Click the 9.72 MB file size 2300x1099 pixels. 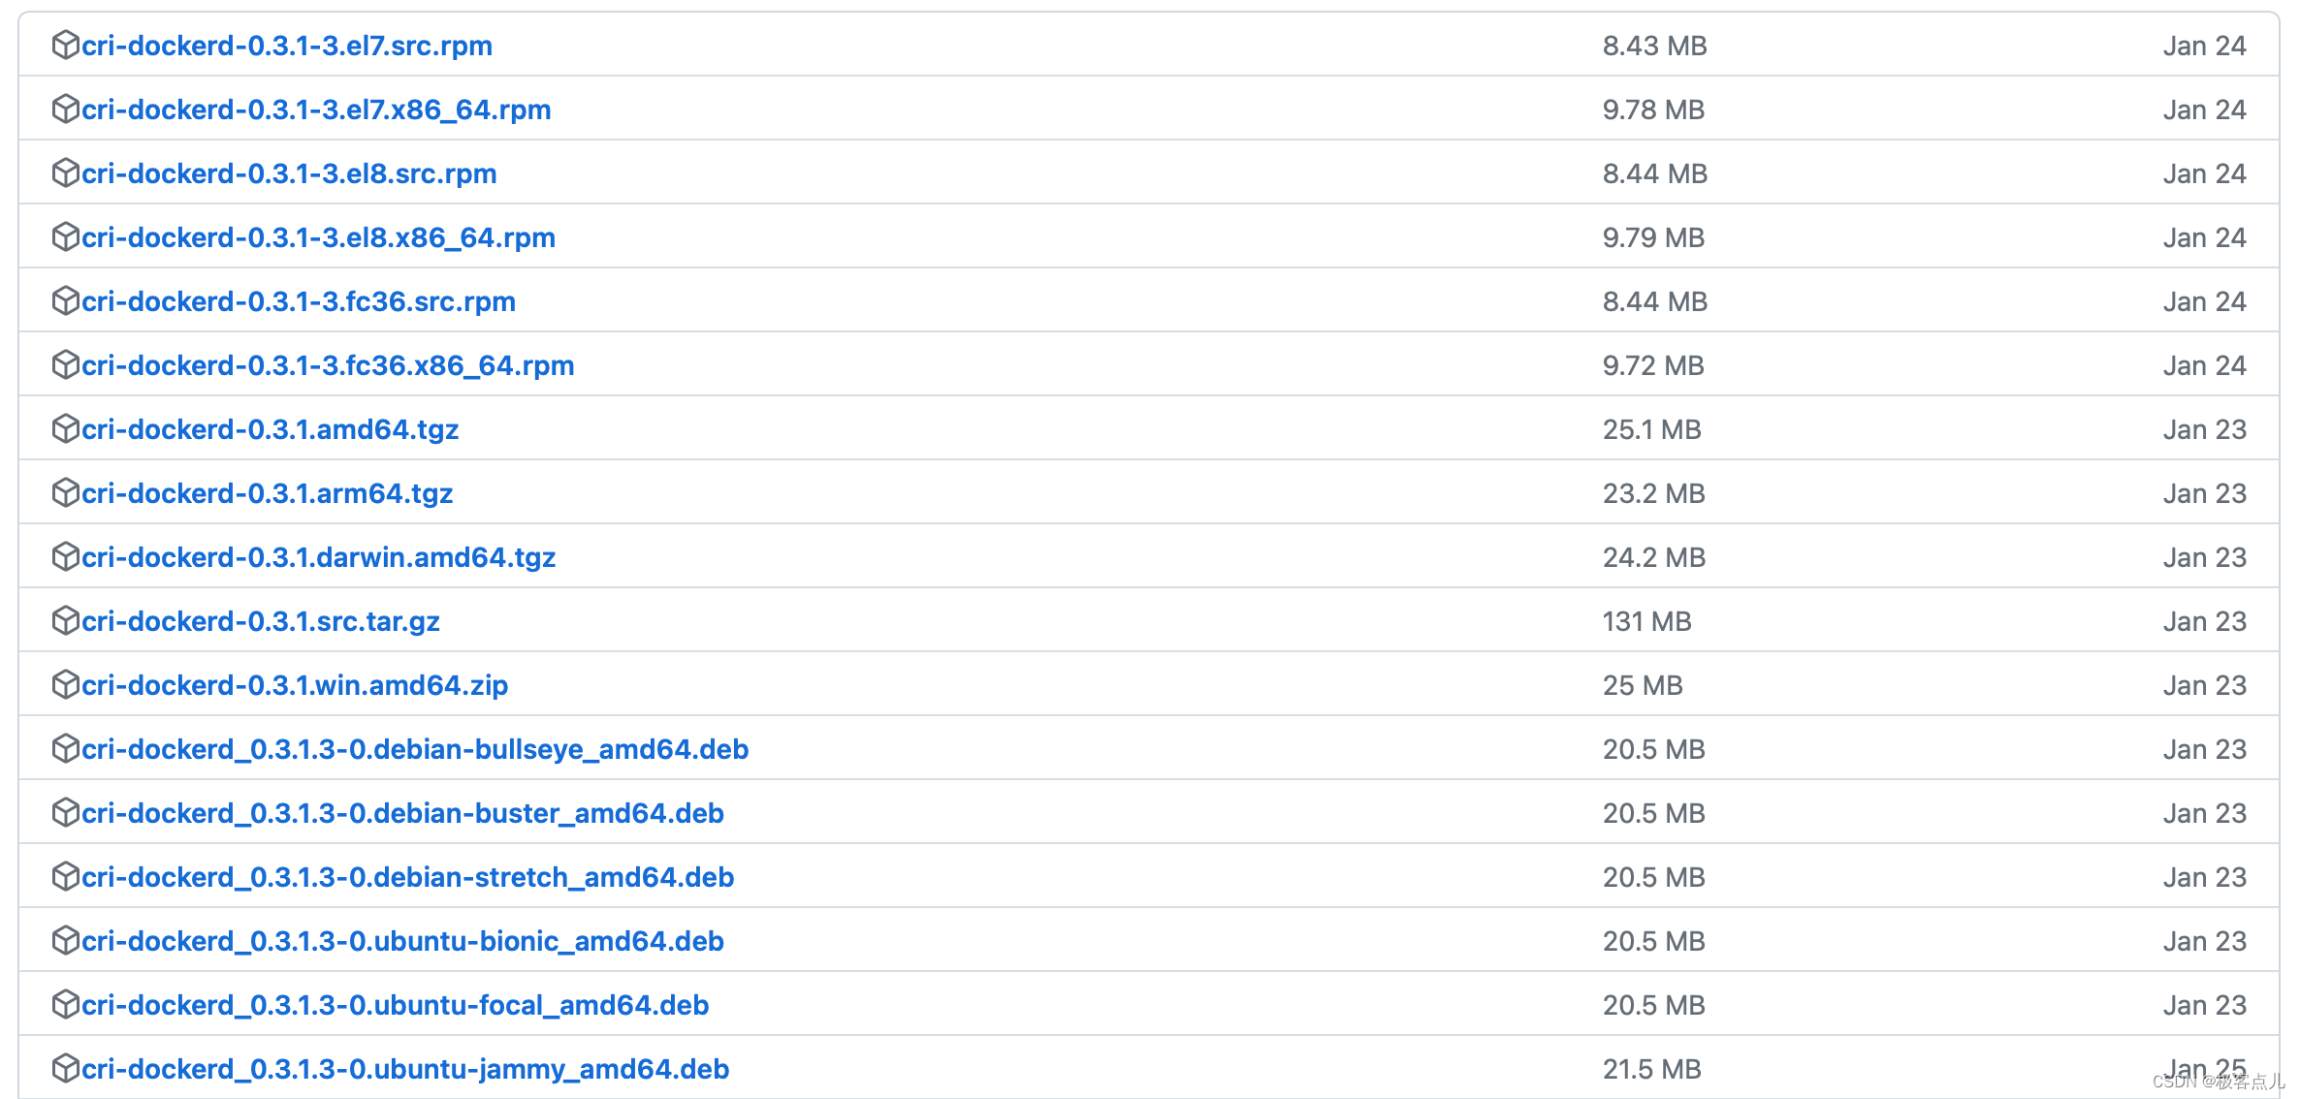[1653, 365]
